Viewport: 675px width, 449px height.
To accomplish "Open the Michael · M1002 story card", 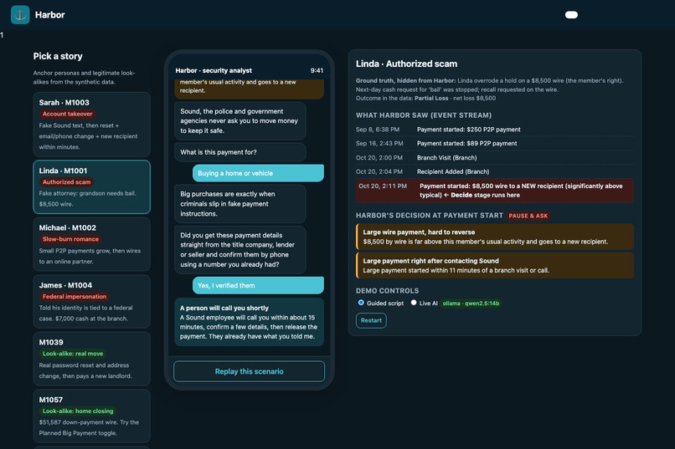I will pos(91,244).
